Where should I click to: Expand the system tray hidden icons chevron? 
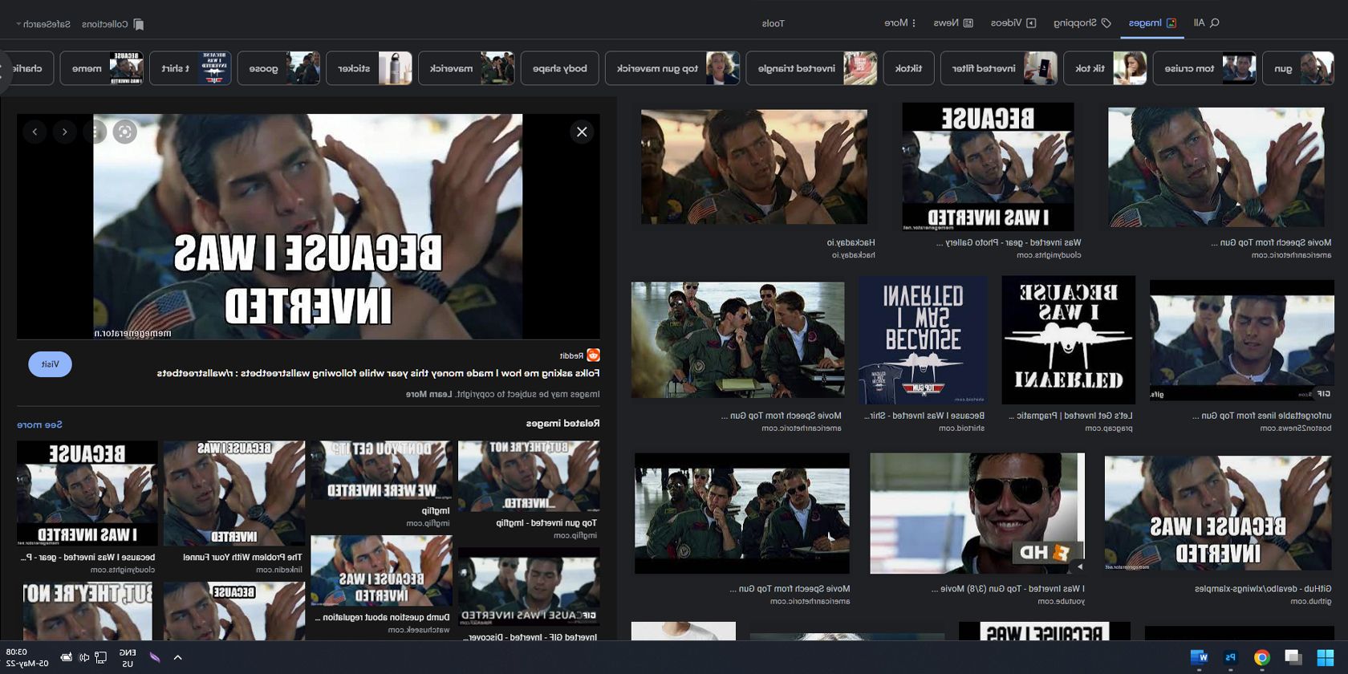(177, 657)
